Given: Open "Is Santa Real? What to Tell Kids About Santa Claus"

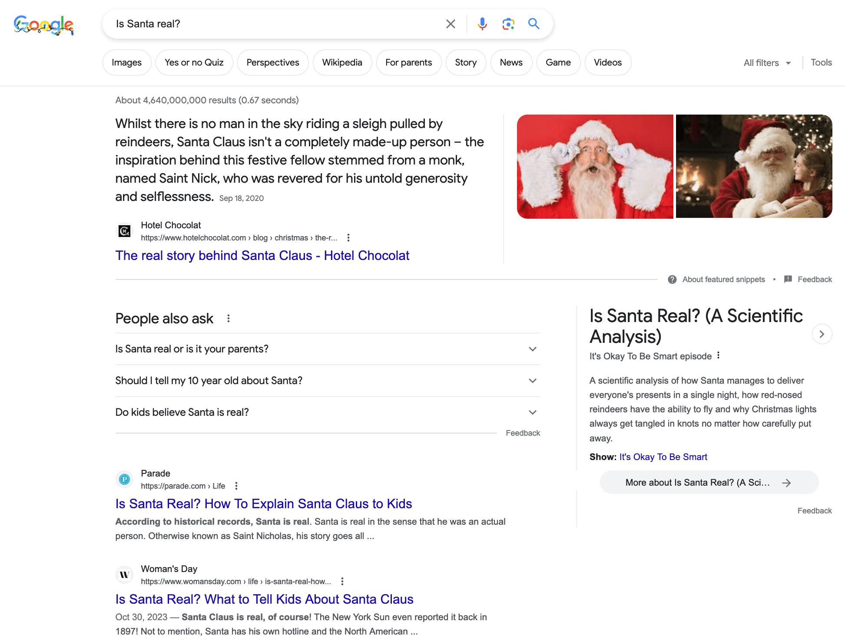Looking at the screenshot, I should point(265,599).
